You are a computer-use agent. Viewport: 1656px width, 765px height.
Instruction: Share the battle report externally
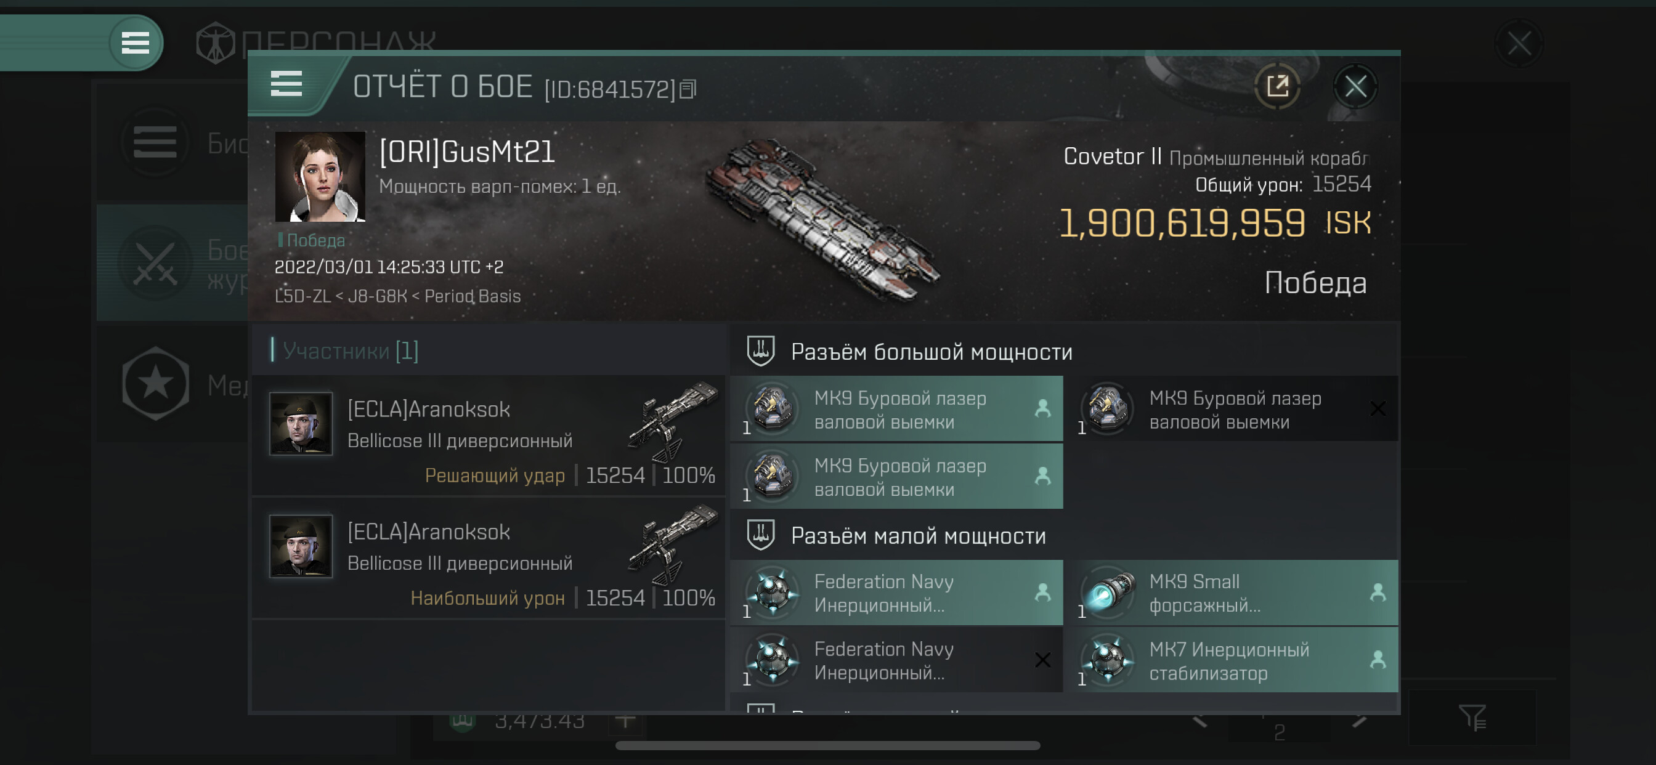pos(1276,86)
